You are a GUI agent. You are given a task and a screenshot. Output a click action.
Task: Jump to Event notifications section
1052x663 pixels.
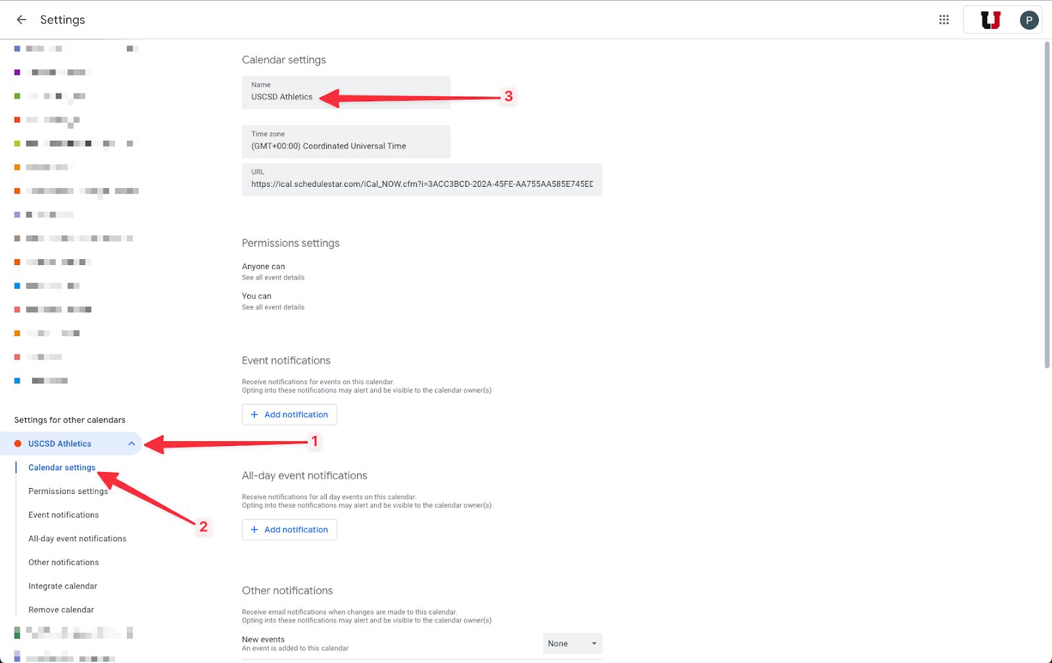[64, 515]
